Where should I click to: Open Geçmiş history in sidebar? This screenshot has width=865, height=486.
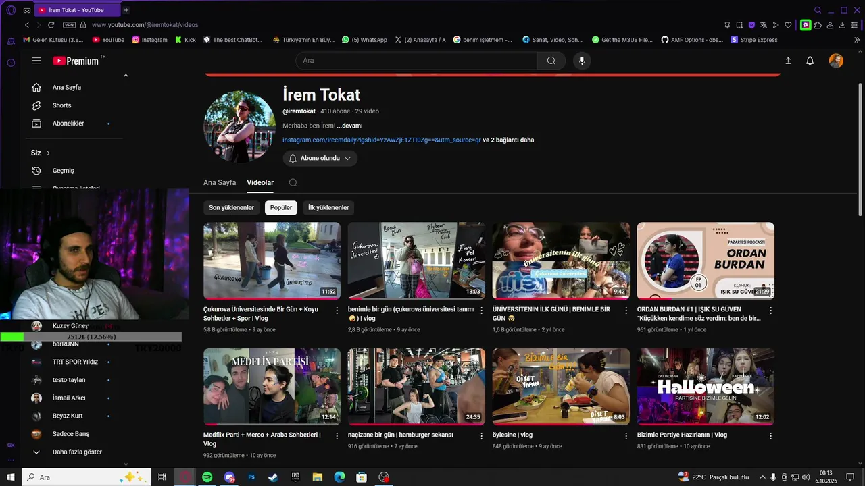pos(63,171)
